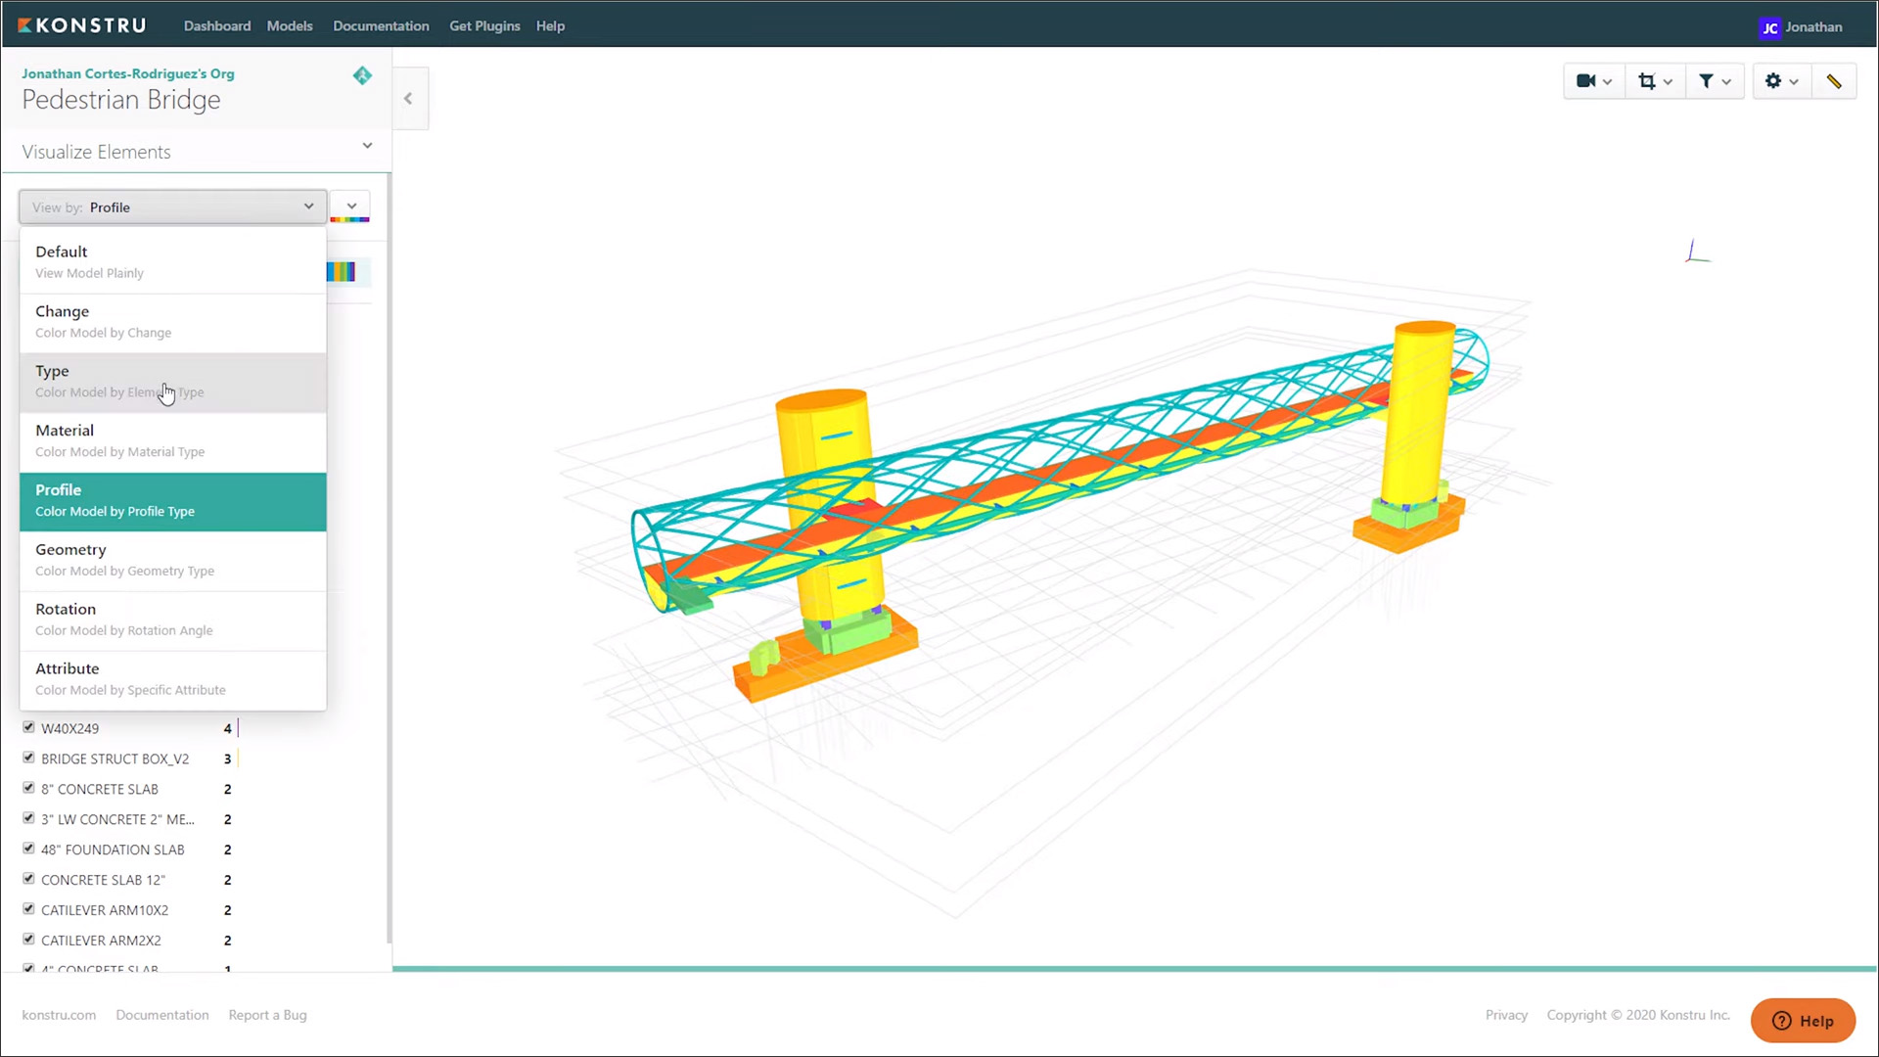Select Attribute color option
1879x1057 pixels.
[x=172, y=680]
